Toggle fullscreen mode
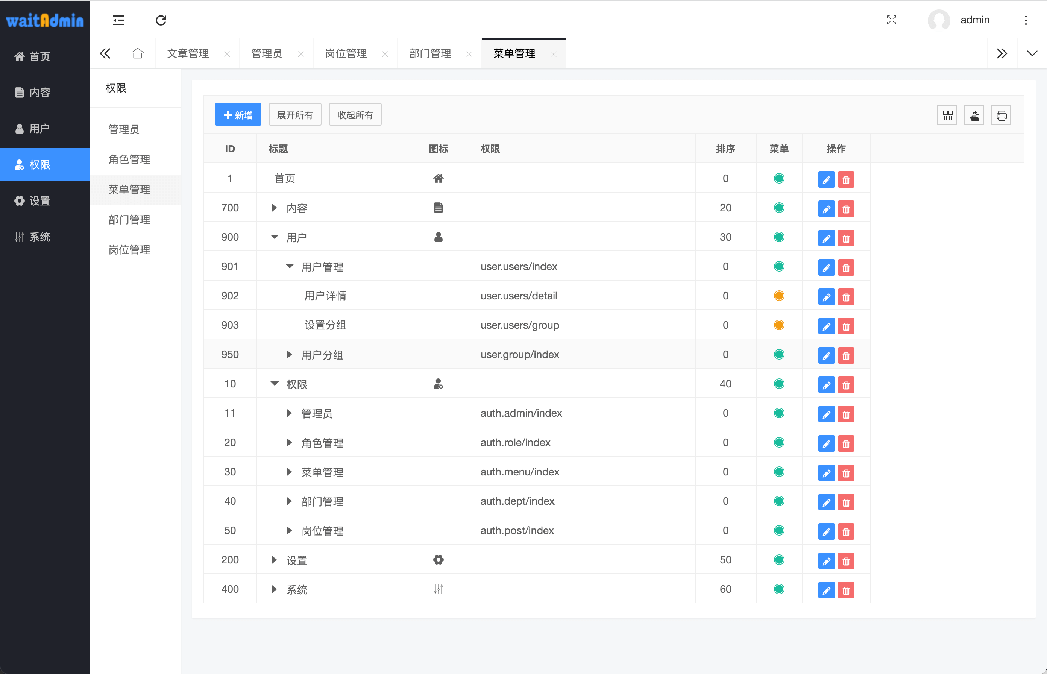 coord(892,20)
